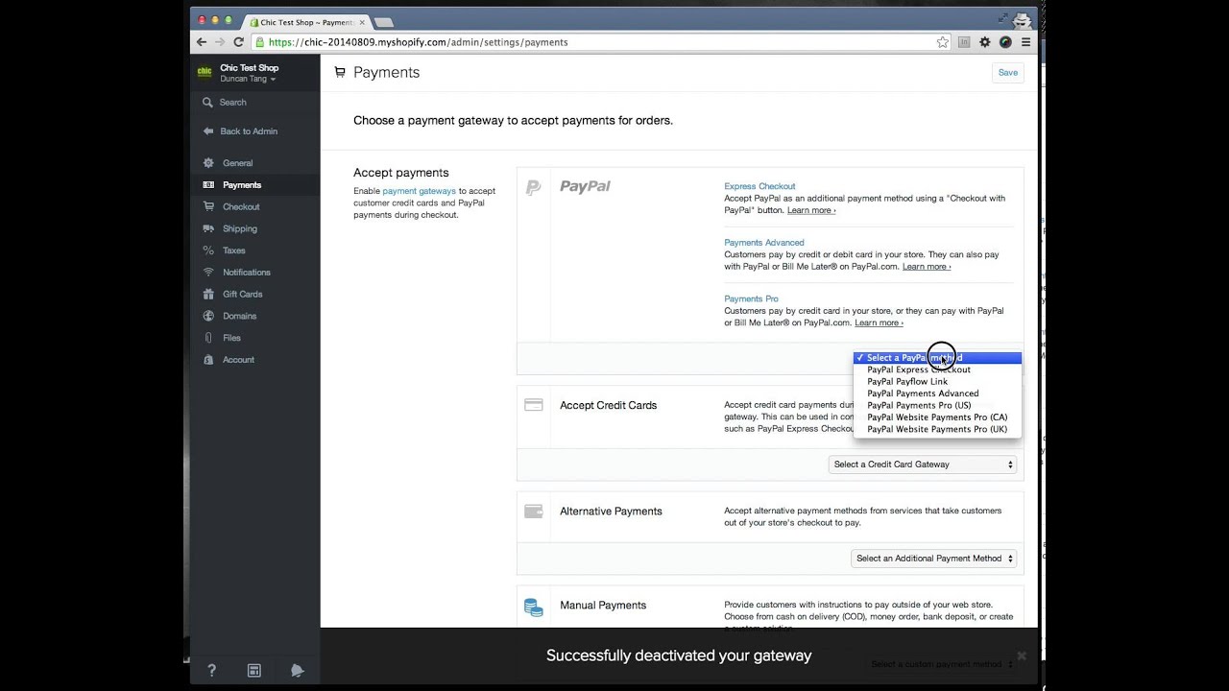The width and height of the screenshot is (1229, 691).
Task: Open help question mark icon
Action: click(211, 671)
